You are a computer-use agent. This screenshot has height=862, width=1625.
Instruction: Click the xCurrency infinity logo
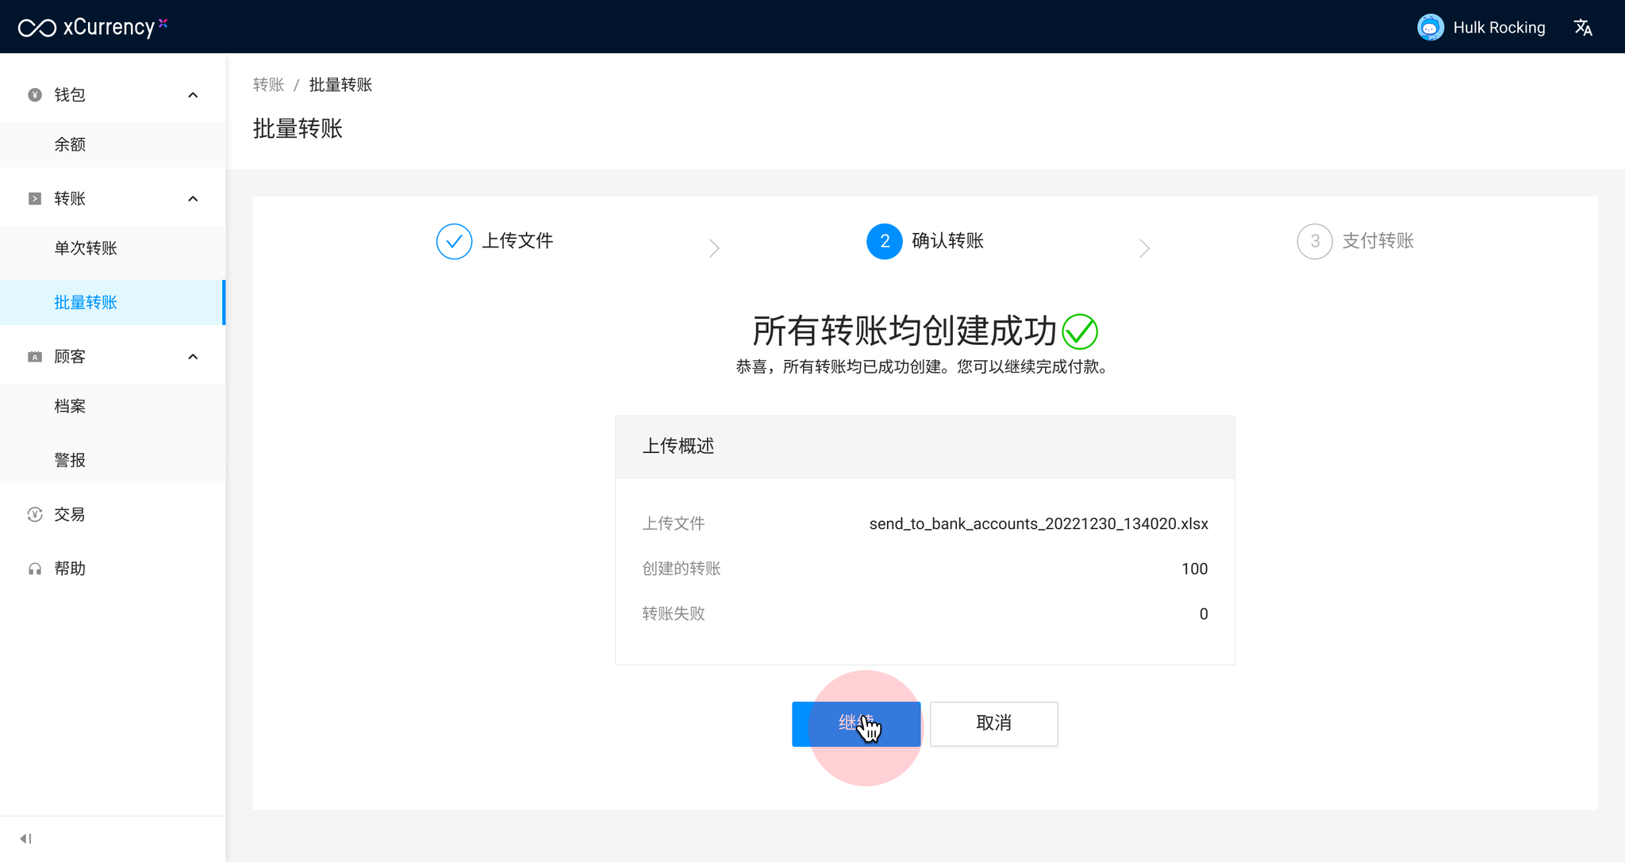coord(37,28)
